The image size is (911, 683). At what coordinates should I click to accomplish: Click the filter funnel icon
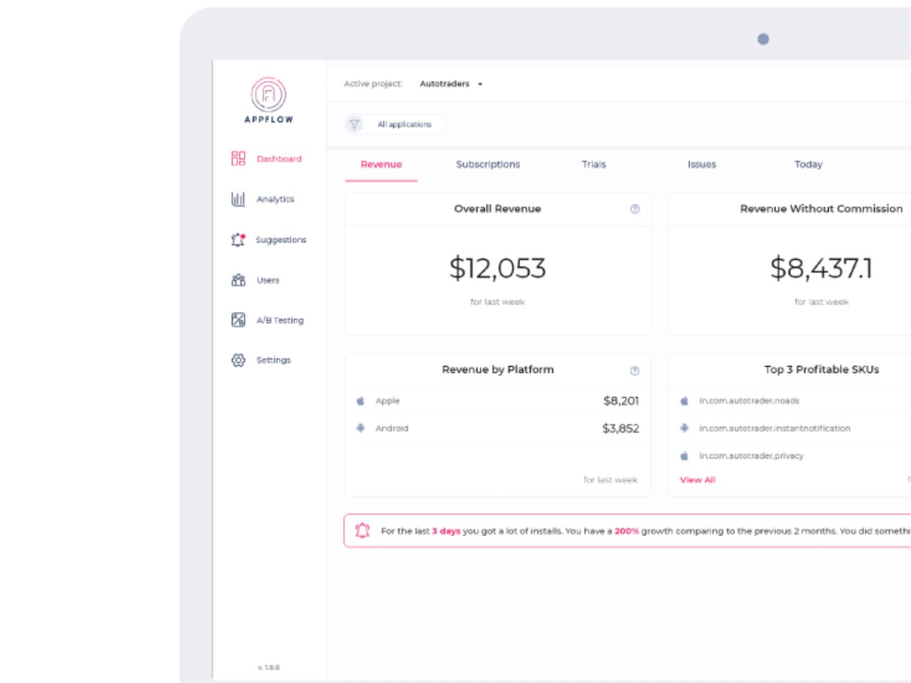[354, 124]
